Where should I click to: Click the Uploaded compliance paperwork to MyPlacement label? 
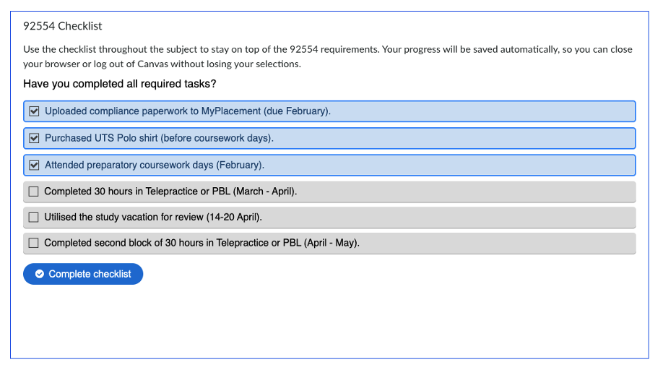(x=188, y=111)
